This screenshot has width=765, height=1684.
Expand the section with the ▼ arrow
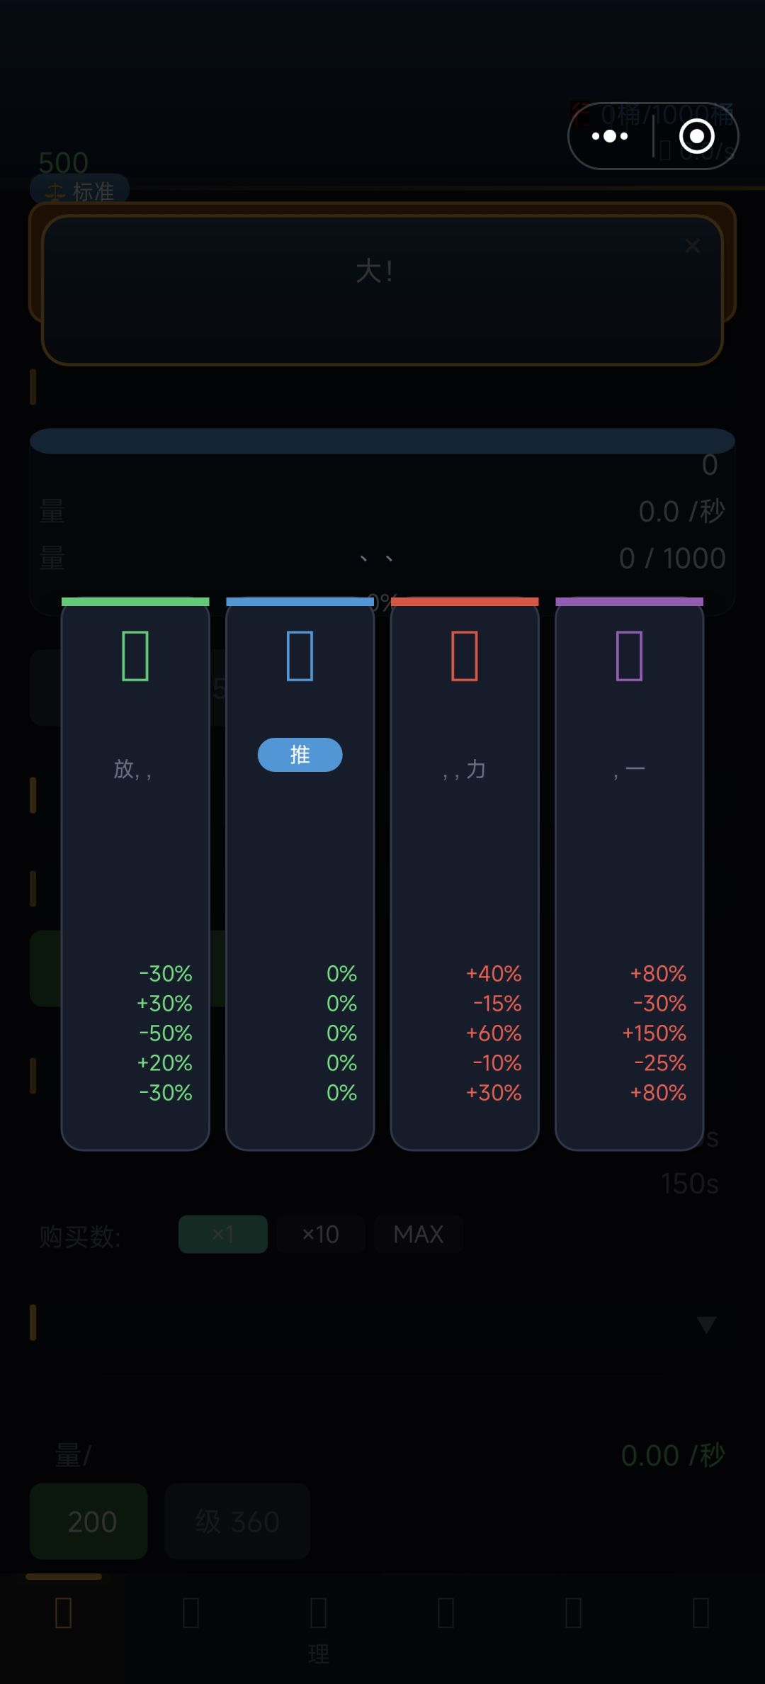click(x=706, y=1324)
